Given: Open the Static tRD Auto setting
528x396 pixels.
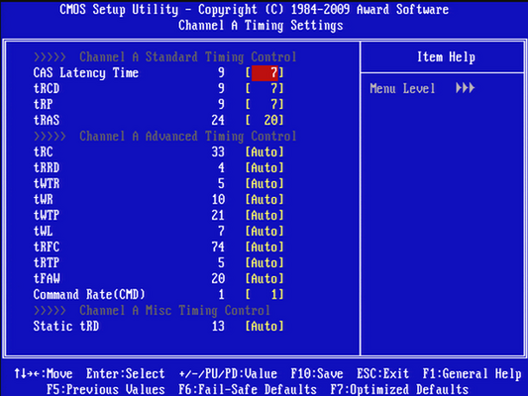Looking at the screenshot, I should (x=264, y=327).
